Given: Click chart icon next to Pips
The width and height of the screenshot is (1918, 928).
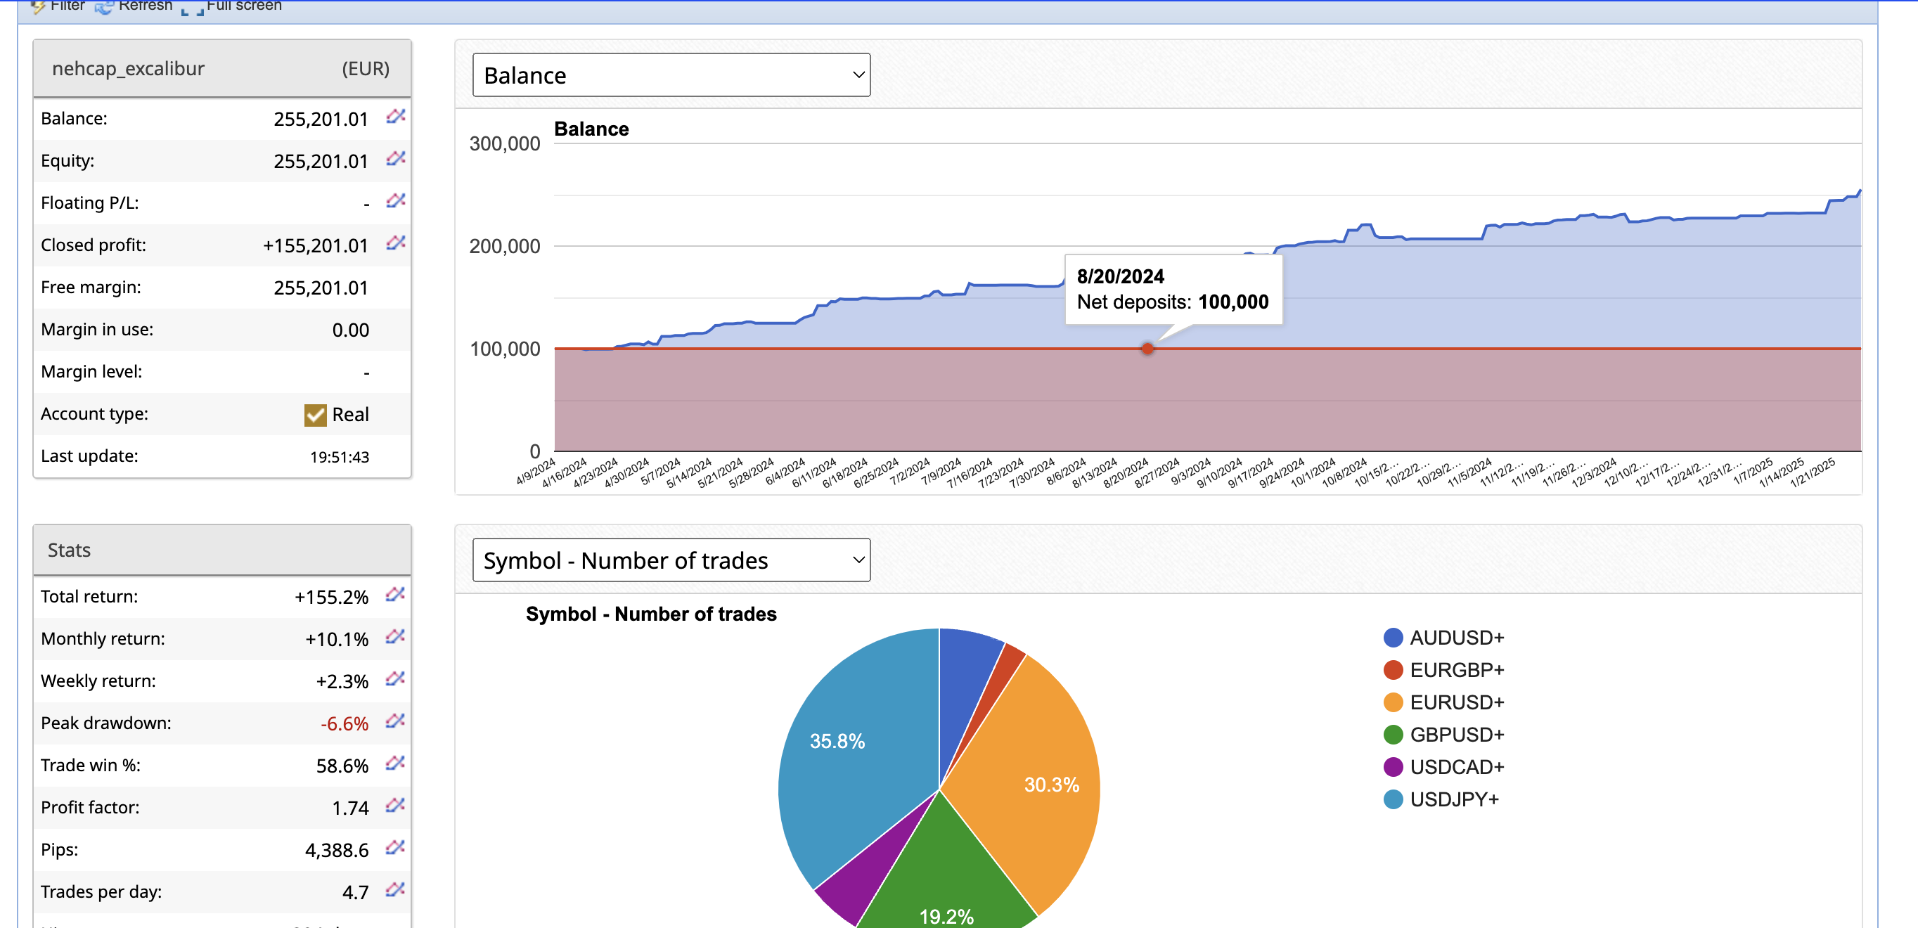Looking at the screenshot, I should [394, 849].
